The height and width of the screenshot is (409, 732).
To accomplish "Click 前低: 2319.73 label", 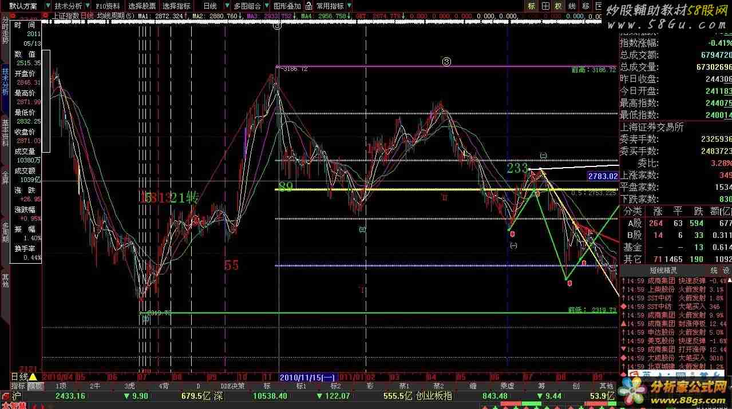I will coord(592,309).
